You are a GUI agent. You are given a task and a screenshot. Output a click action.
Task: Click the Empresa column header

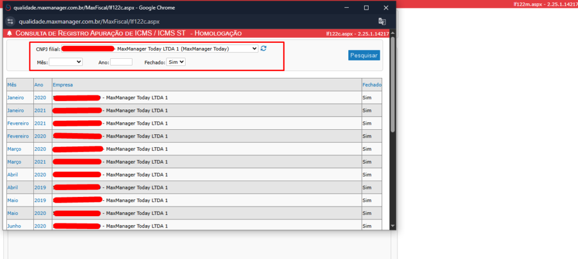pos(63,85)
